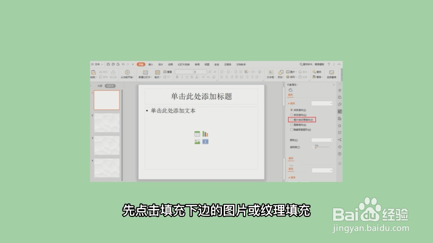The height and width of the screenshot is (243, 433).
Task: Insert a table using the canvas table icon
Action: pyautogui.click(x=197, y=133)
